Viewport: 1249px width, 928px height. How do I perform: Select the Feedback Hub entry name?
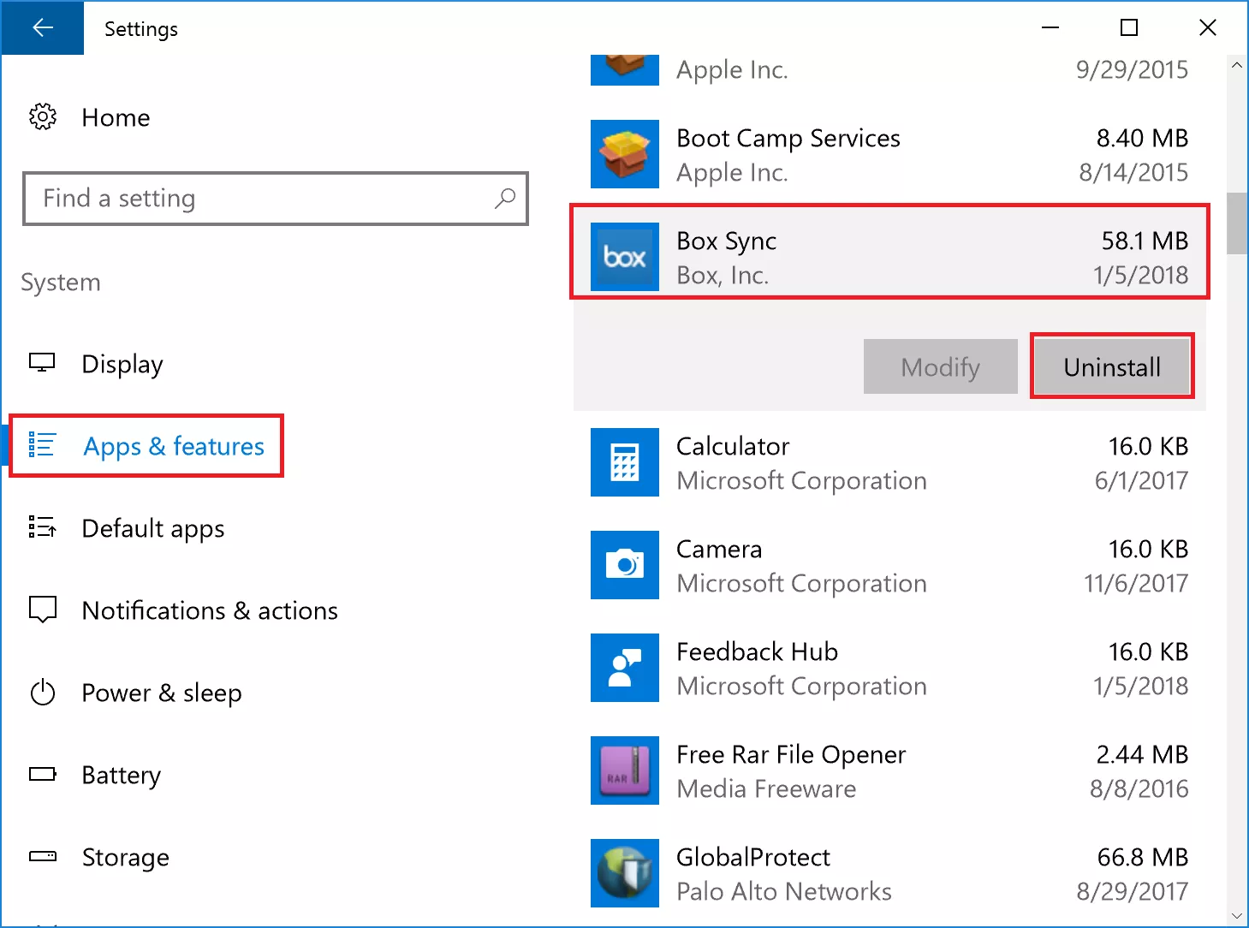(757, 651)
